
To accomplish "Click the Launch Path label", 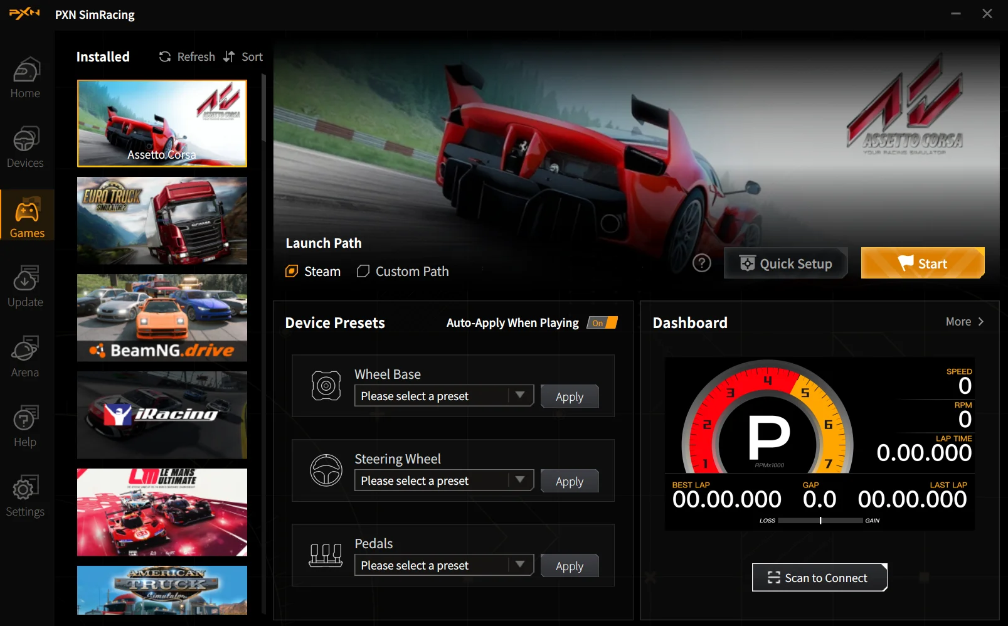I will tap(324, 243).
